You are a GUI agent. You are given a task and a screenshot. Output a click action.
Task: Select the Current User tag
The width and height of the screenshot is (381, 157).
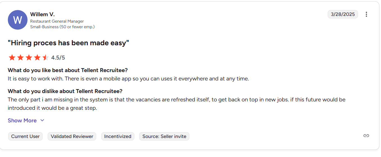(x=25, y=136)
